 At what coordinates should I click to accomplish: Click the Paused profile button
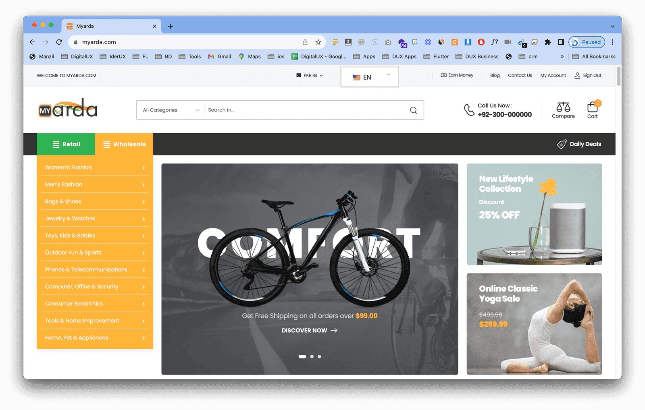[x=587, y=42]
